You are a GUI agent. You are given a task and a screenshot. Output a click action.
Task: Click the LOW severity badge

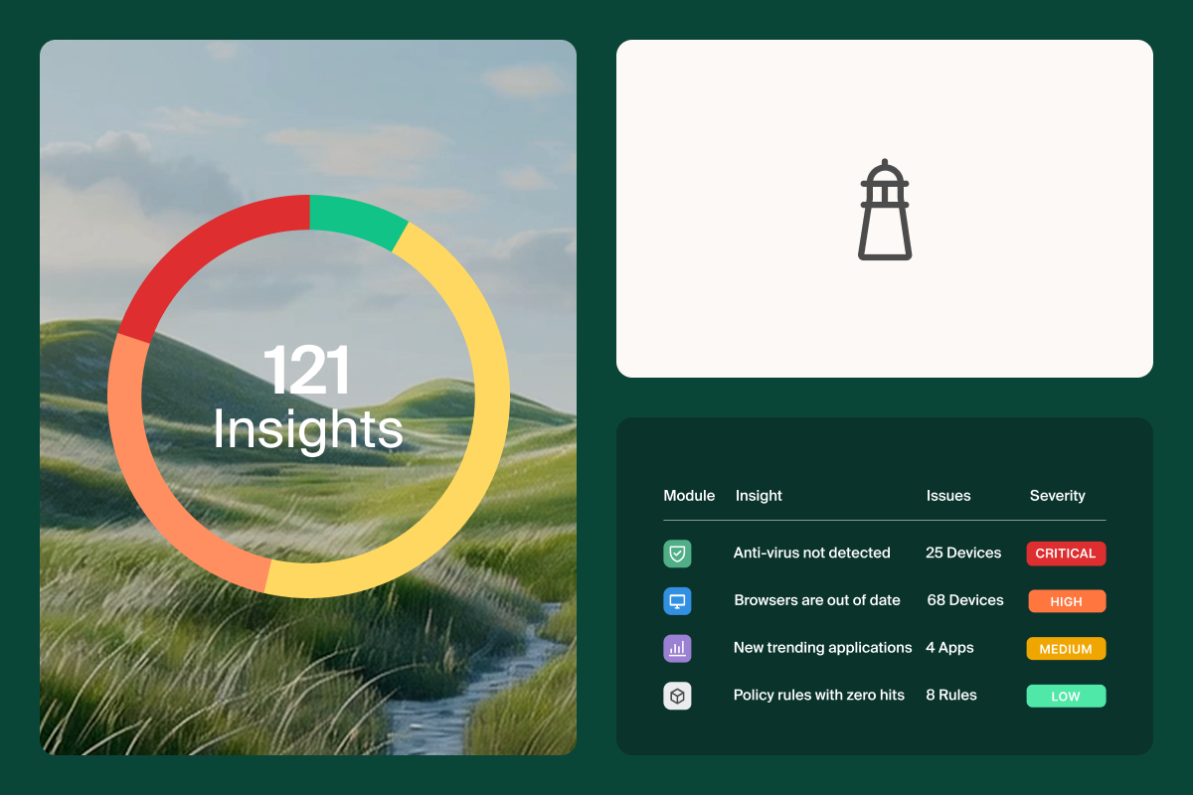pos(1066,697)
